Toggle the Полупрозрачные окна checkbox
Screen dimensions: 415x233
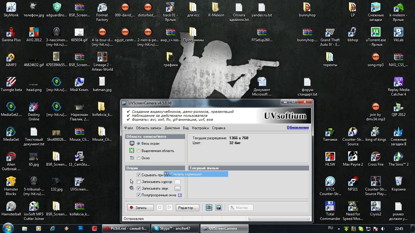(139, 195)
